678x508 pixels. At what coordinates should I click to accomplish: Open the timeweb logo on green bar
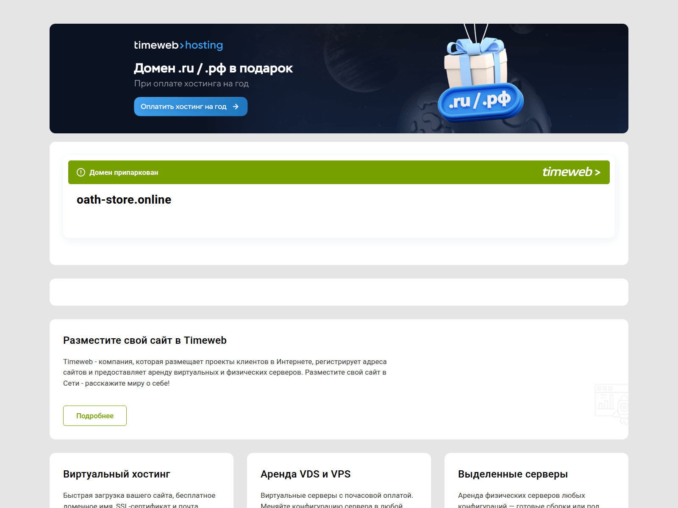[571, 172]
